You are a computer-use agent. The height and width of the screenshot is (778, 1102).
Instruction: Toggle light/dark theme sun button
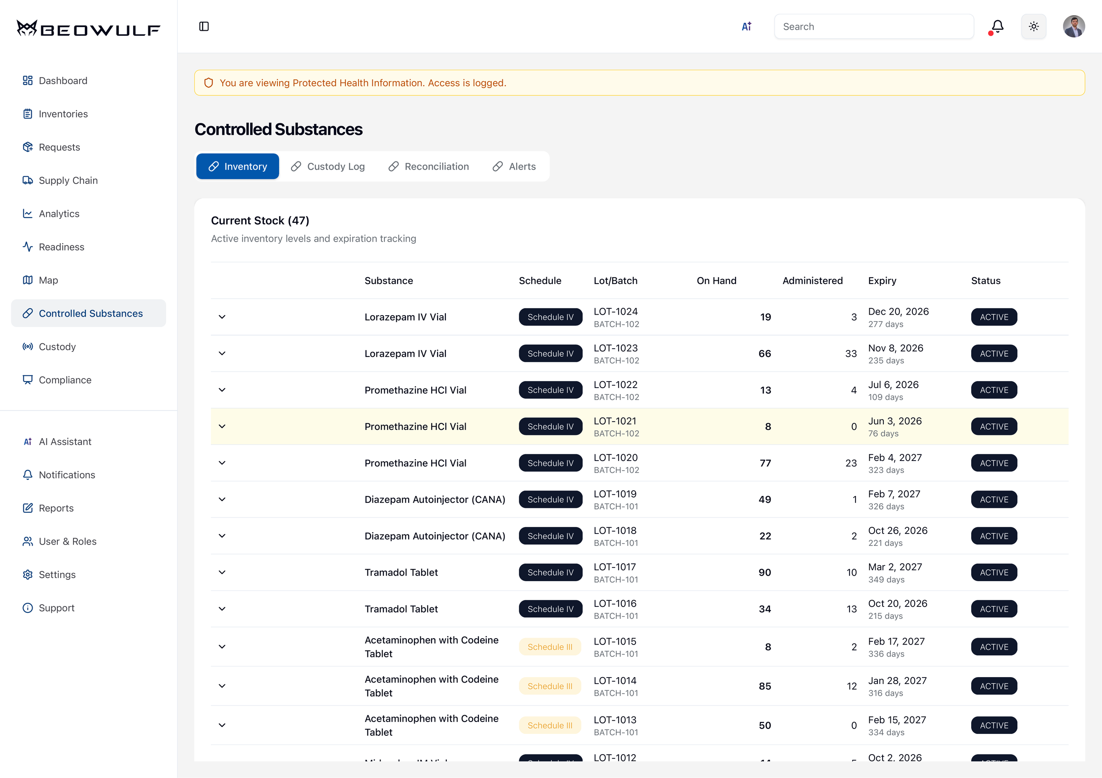pyautogui.click(x=1034, y=26)
